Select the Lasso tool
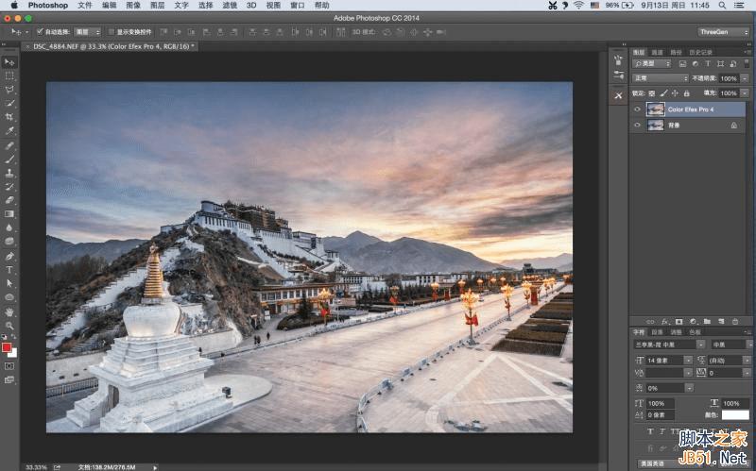 [x=9, y=90]
